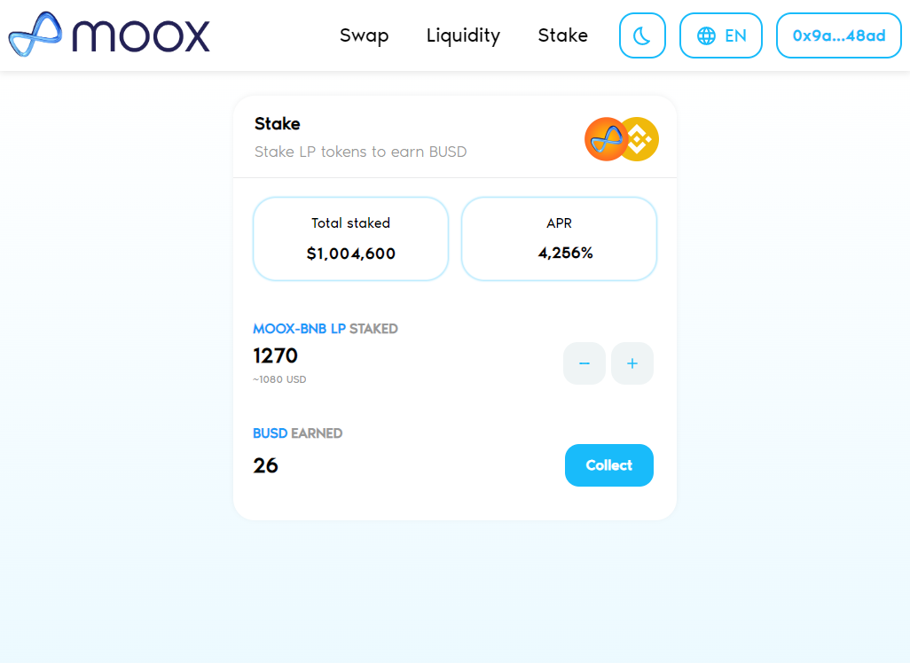Click the MOOX-BNB LP link text
The height and width of the screenshot is (663, 910).
299,328
